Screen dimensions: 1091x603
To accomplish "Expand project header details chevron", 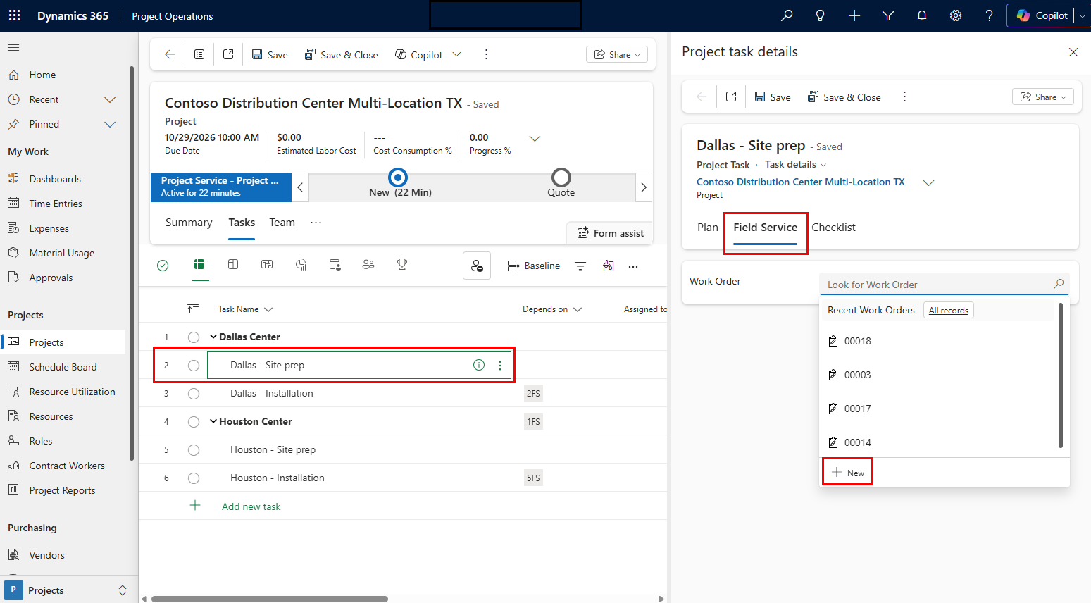I will pyautogui.click(x=535, y=139).
